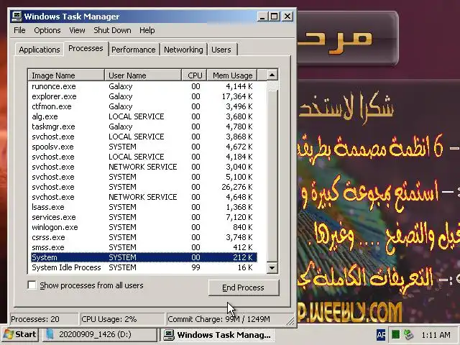Select the System Idle Process row
This screenshot has height=345, width=460.
[x=144, y=267]
